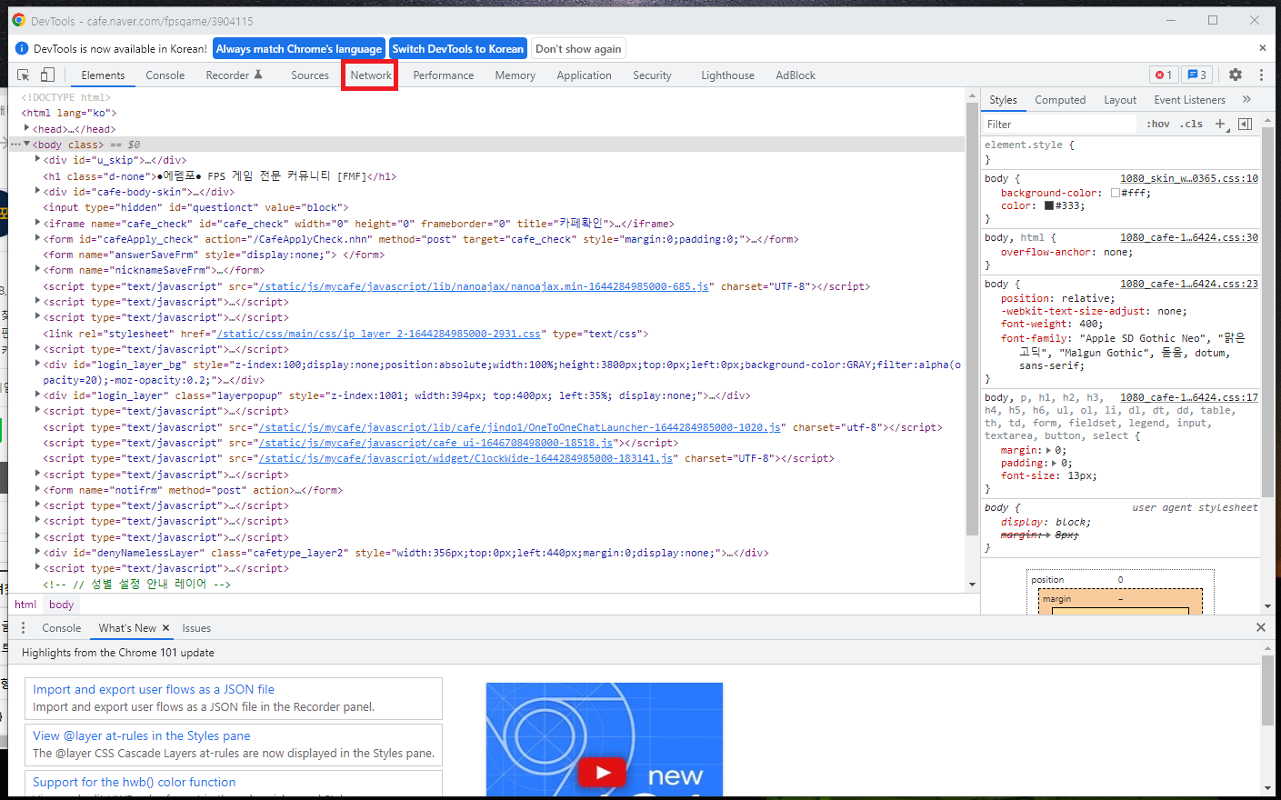The image size is (1281, 800).
Task: Open the drawer three-dot menu
Action: pos(24,628)
